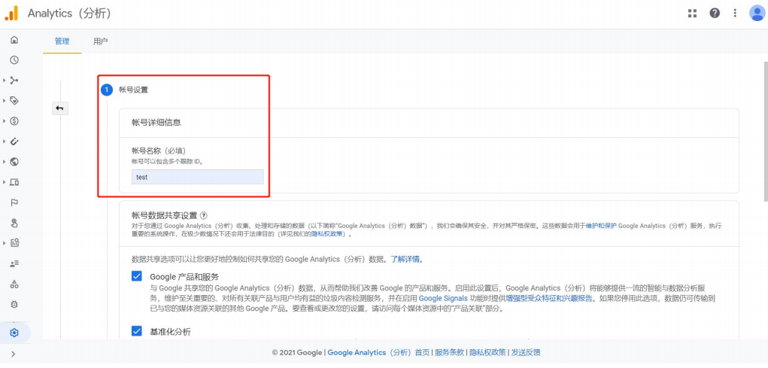Expand the devices icon's submenu arrow
The image size is (768, 368).
click(x=4, y=182)
